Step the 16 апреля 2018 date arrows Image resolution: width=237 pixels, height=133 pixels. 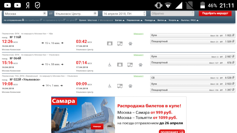point(144,13)
